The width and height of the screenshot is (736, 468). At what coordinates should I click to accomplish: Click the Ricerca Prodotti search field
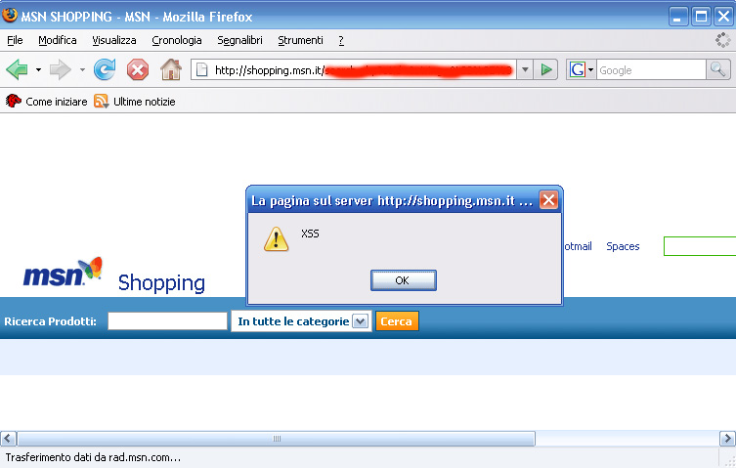[167, 321]
